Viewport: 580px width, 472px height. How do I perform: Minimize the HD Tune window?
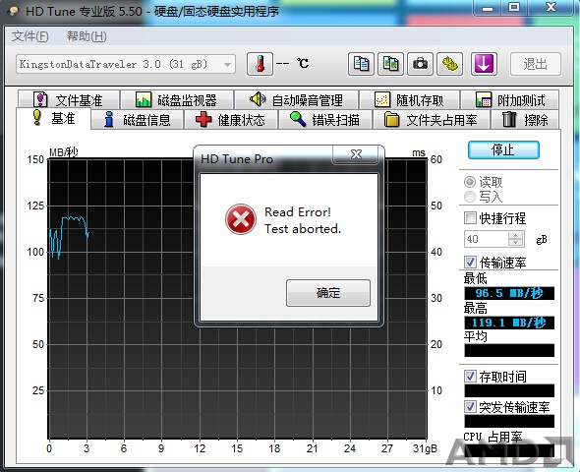[x=488, y=8]
